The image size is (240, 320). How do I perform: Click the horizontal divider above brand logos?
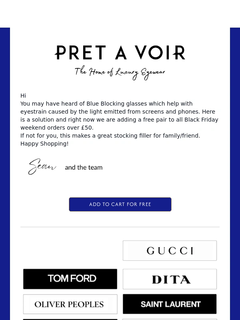[120, 227]
